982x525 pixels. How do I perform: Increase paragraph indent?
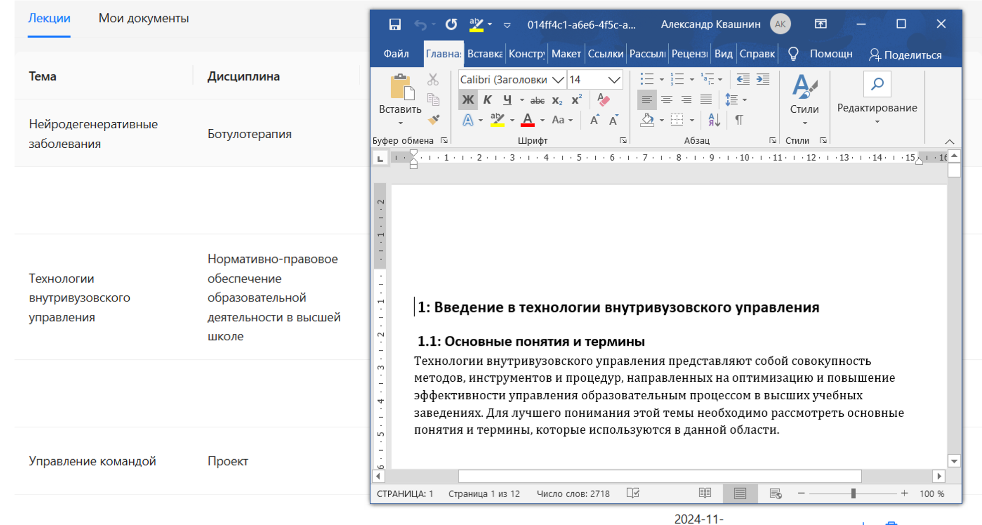tap(763, 79)
